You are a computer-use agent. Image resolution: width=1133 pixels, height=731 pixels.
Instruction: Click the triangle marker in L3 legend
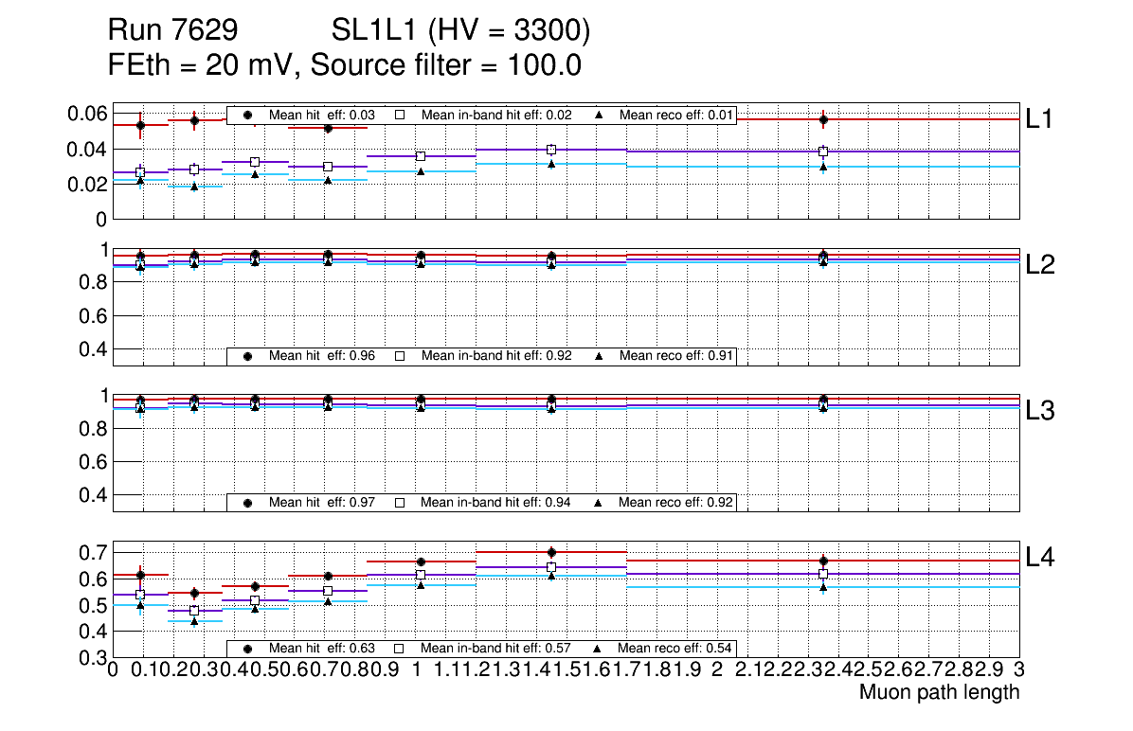599,502
